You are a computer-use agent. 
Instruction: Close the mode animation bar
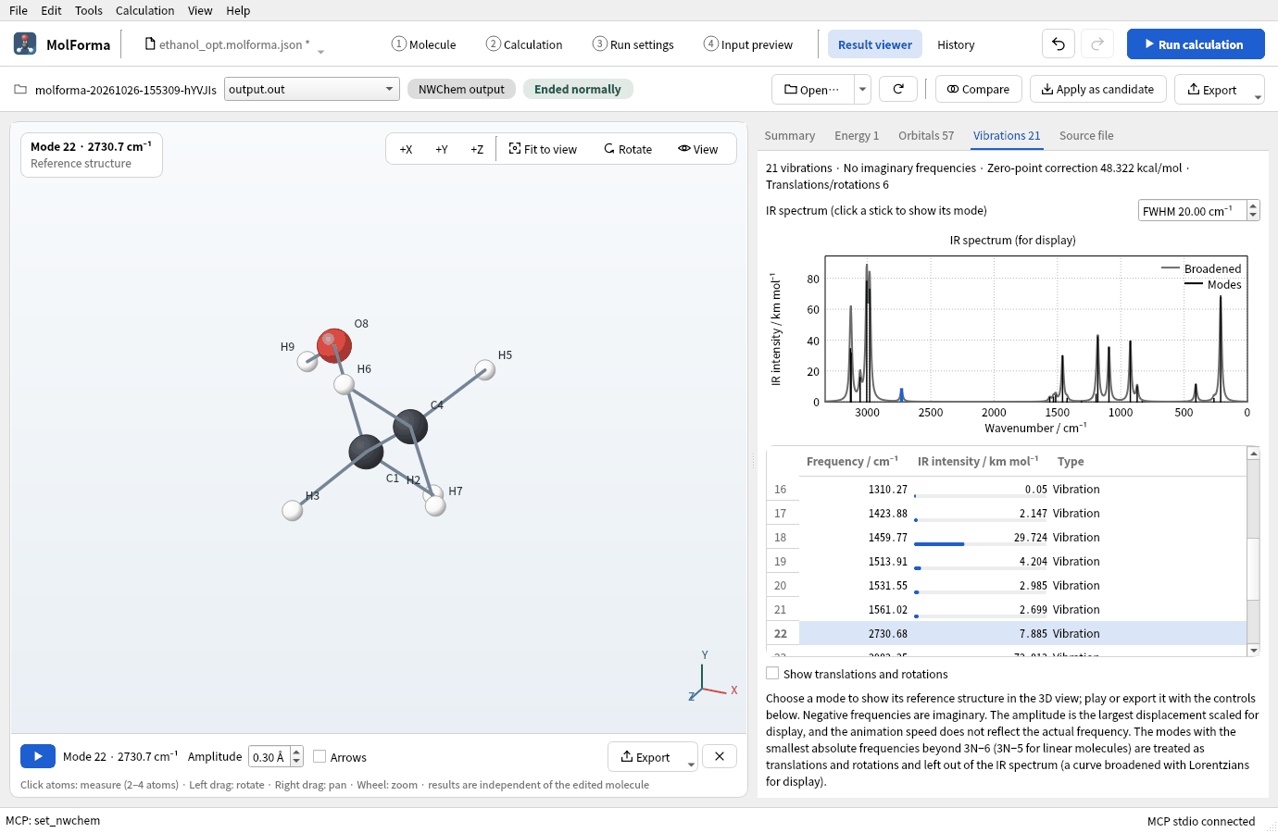coord(720,756)
